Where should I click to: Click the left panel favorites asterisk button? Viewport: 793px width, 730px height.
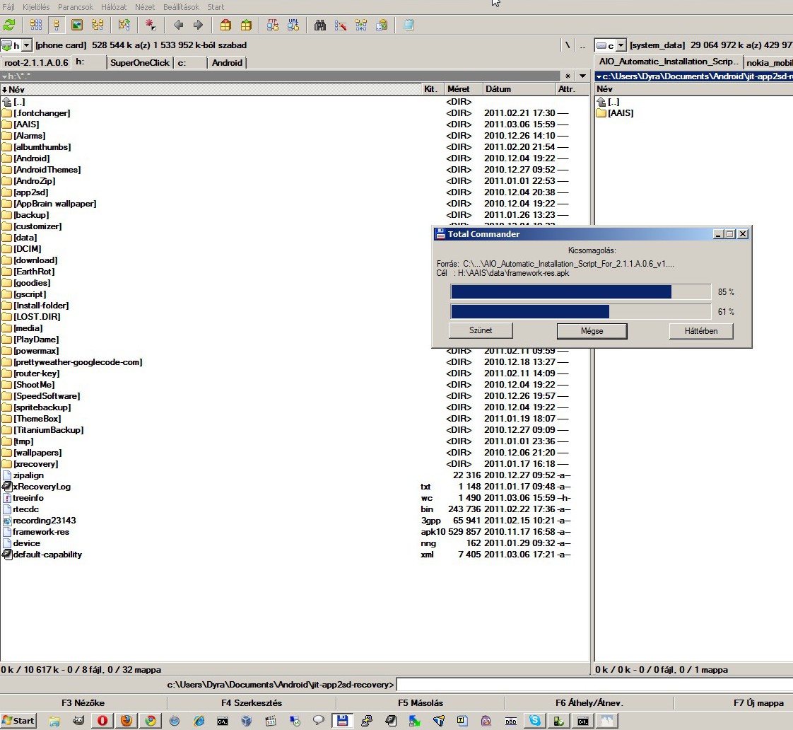coord(568,76)
